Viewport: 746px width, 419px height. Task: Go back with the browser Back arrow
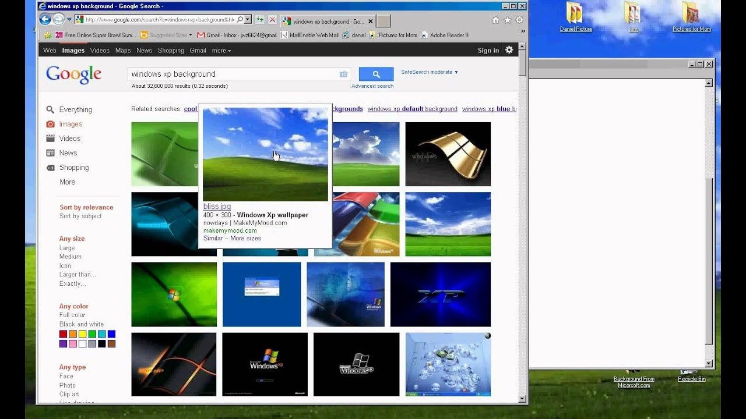pyautogui.click(x=45, y=19)
